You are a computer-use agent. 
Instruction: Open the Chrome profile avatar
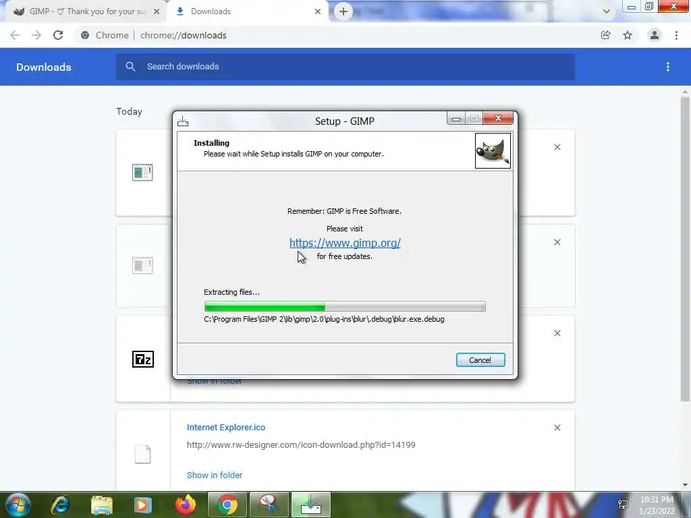coord(655,35)
